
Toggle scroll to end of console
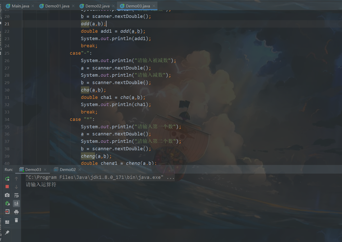click(16, 203)
